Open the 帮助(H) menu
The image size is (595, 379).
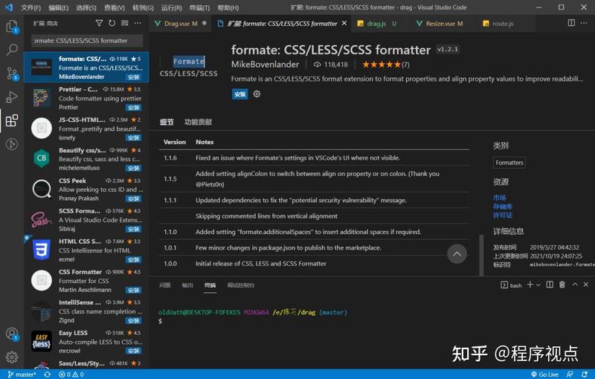(228, 7)
